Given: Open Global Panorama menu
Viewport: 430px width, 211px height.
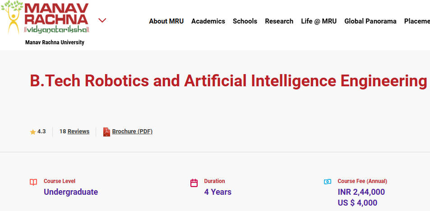Looking at the screenshot, I should [370, 21].
